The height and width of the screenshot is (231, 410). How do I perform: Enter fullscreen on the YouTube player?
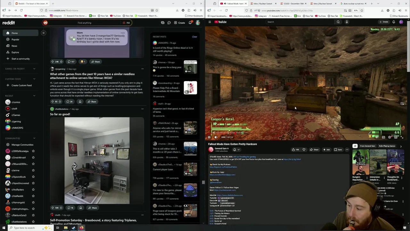(x=402, y=137)
